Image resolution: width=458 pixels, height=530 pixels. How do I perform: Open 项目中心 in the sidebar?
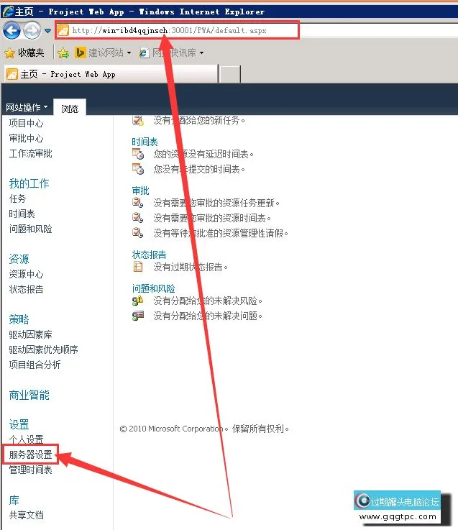[26, 124]
